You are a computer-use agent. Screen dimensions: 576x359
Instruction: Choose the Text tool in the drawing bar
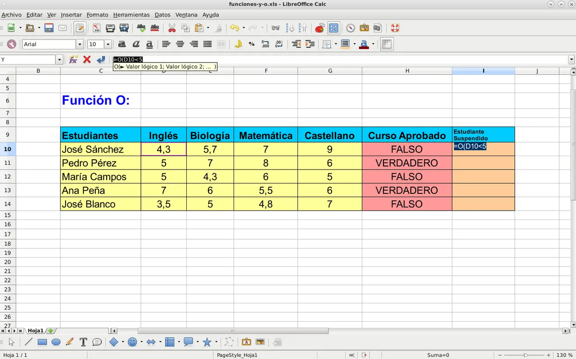point(83,342)
